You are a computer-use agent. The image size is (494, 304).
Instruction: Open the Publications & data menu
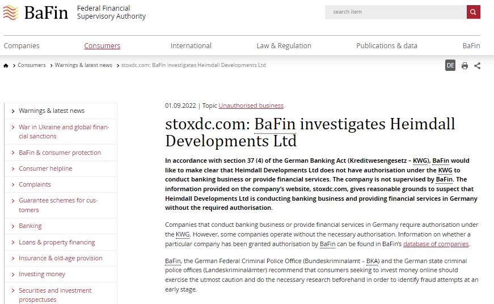[387, 46]
